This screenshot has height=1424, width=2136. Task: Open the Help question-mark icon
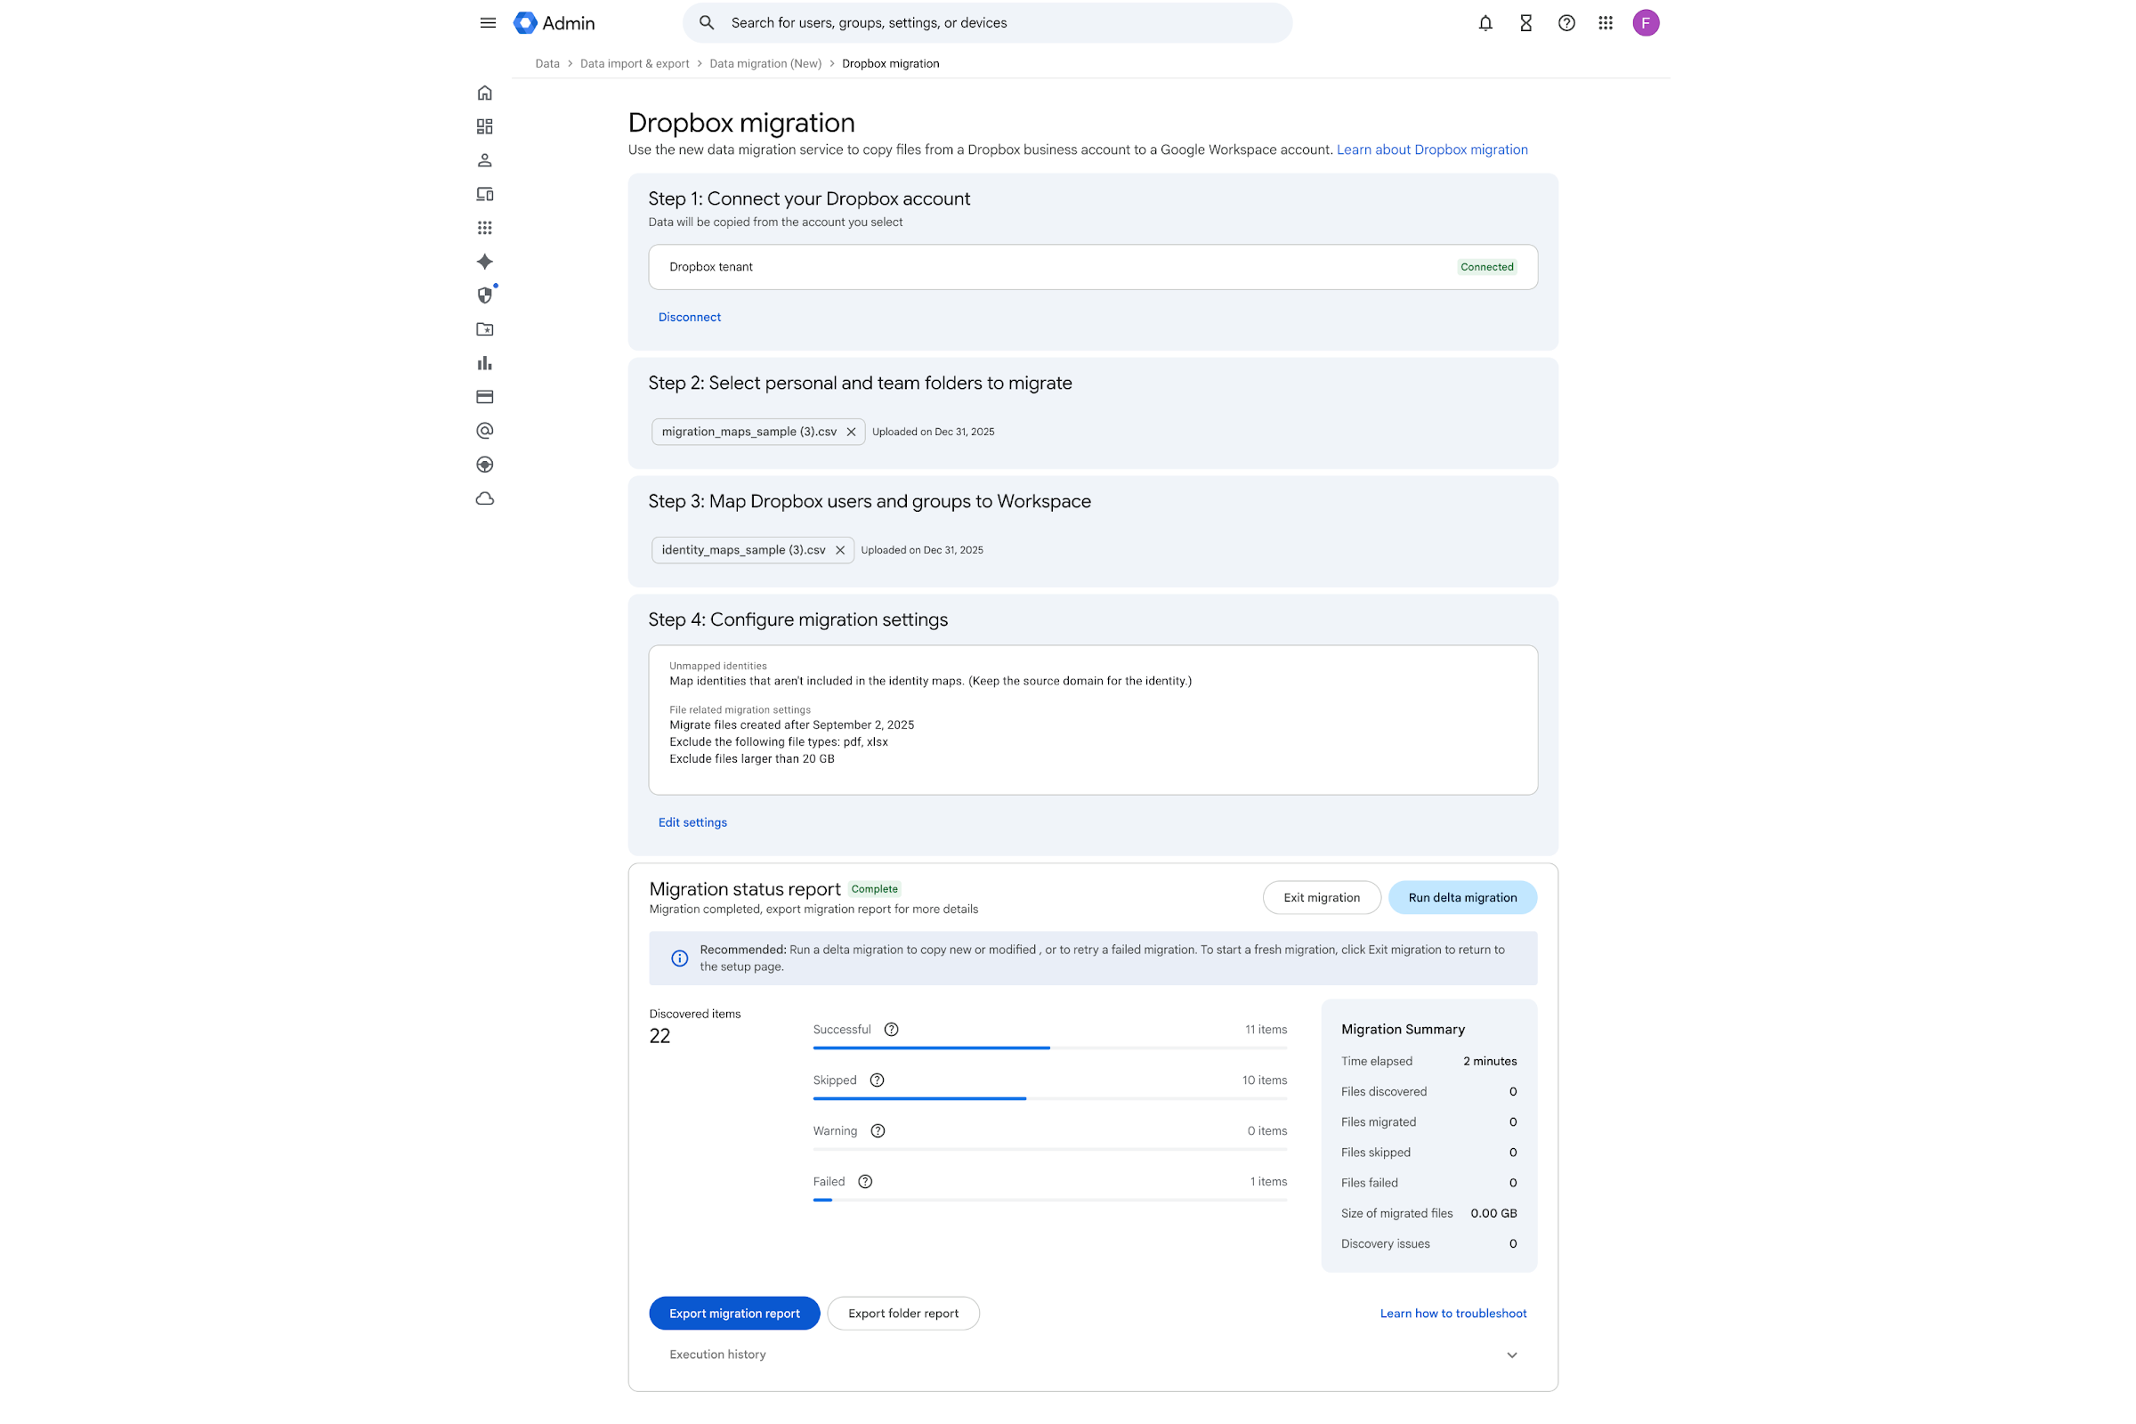tap(1566, 23)
